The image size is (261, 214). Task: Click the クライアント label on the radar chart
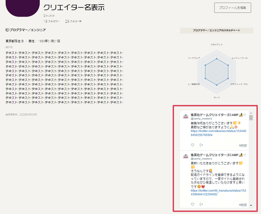click(217, 45)
